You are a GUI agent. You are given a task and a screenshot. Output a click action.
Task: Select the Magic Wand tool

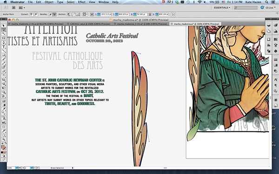pos(4,34)
